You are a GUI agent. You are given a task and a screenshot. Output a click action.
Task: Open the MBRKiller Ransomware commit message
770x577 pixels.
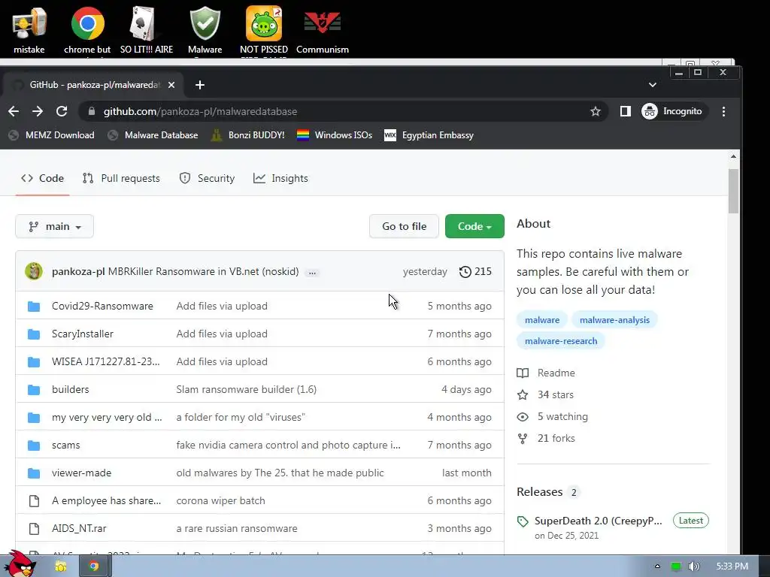pos(203,271)
